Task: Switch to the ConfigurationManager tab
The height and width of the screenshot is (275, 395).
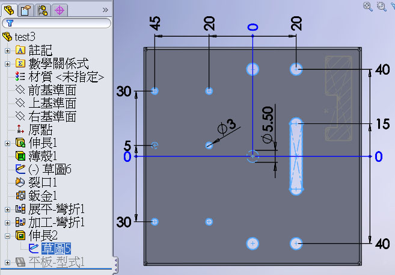Action: 43,11
